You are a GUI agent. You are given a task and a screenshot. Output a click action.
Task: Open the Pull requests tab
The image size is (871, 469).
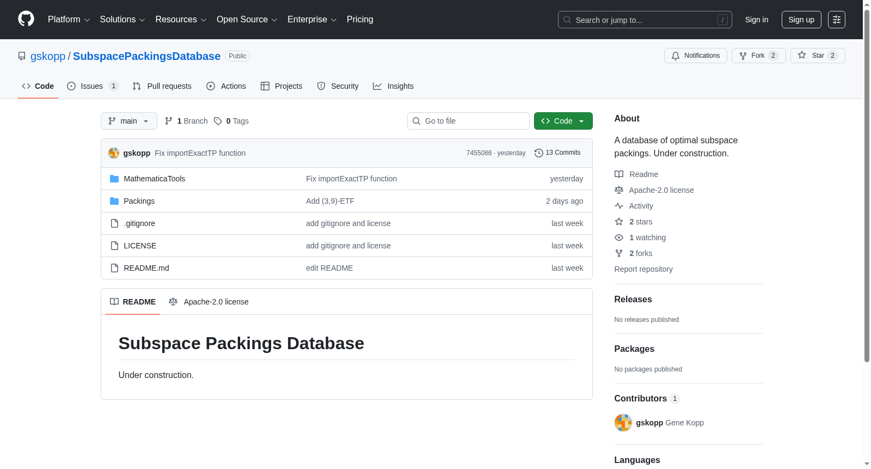(162, 86)
